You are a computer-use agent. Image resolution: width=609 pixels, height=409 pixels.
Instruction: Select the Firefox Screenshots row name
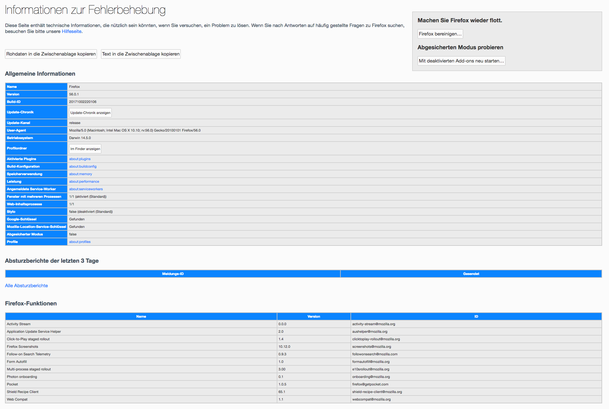[x=23, y=347]
